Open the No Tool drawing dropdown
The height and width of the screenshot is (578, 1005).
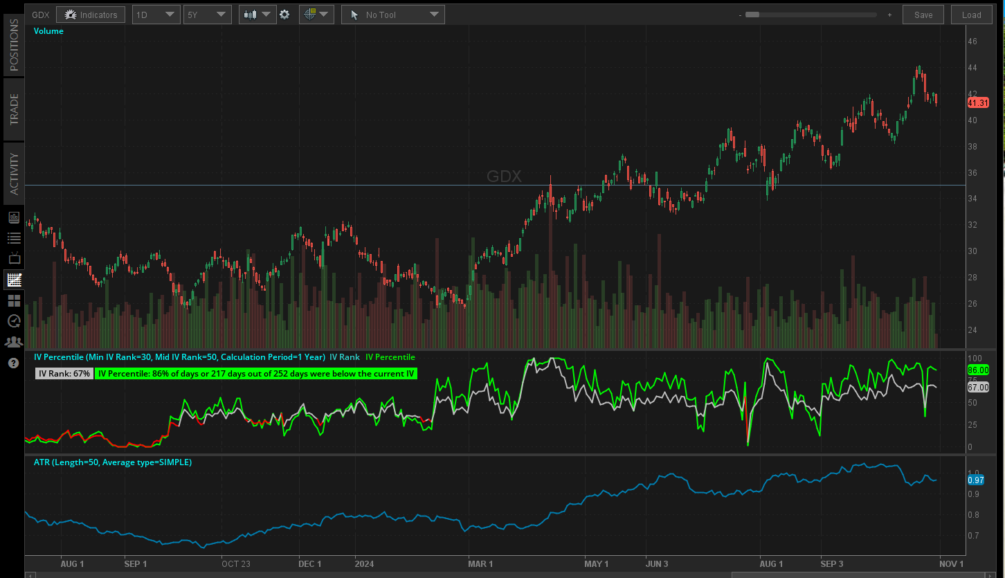[392, 14]
